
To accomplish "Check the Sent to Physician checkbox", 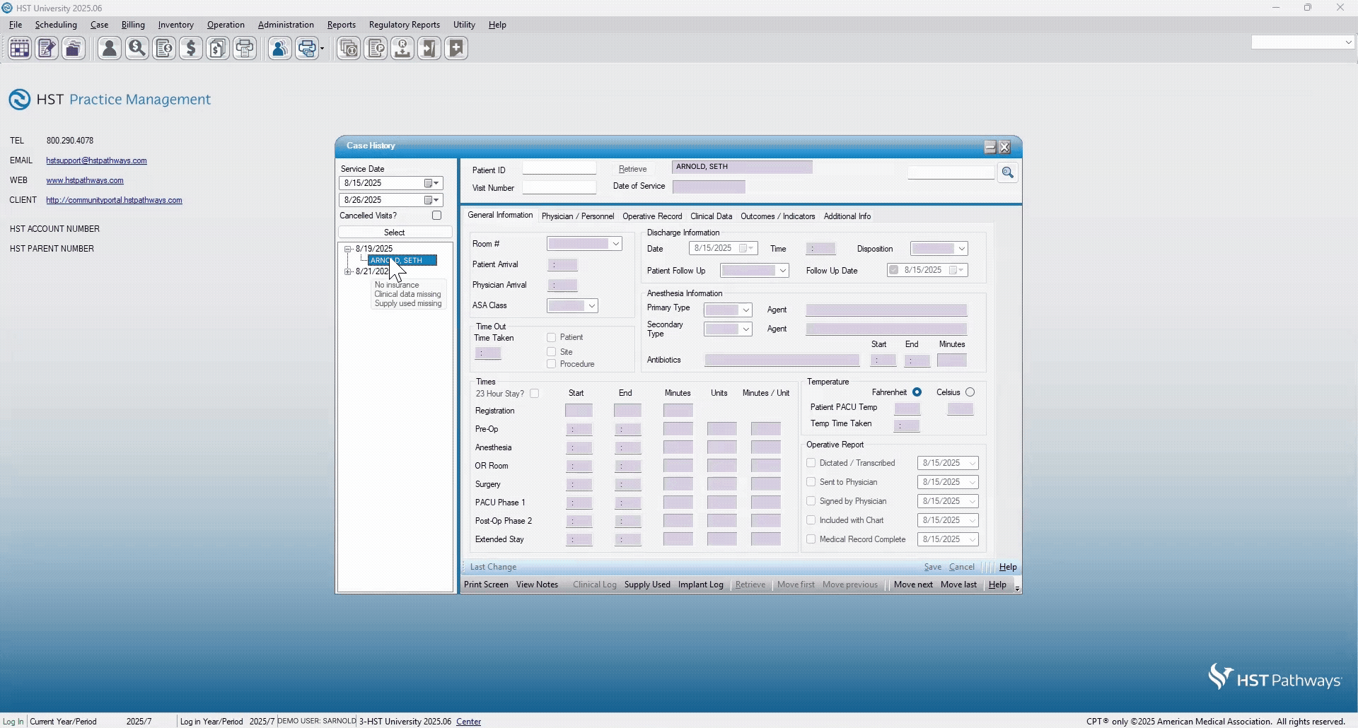I will [811, 482].
